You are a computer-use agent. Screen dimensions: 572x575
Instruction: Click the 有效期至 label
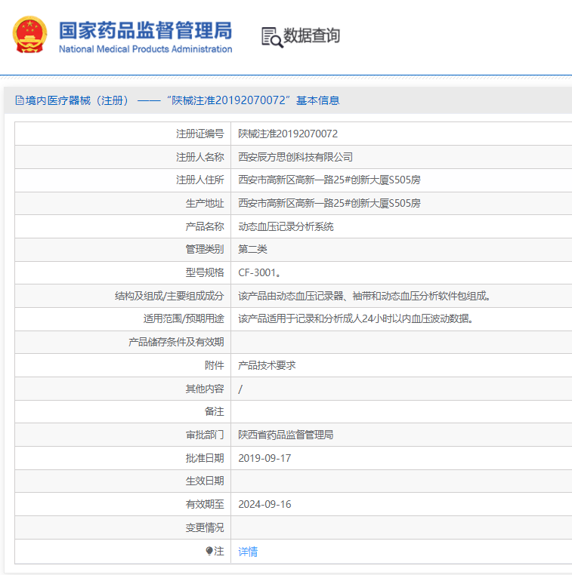205,505
